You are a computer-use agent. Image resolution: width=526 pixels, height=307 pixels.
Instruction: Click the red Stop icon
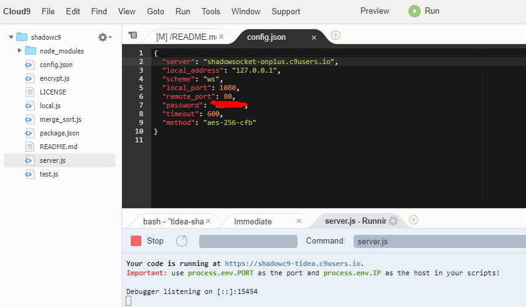point(136,241)
